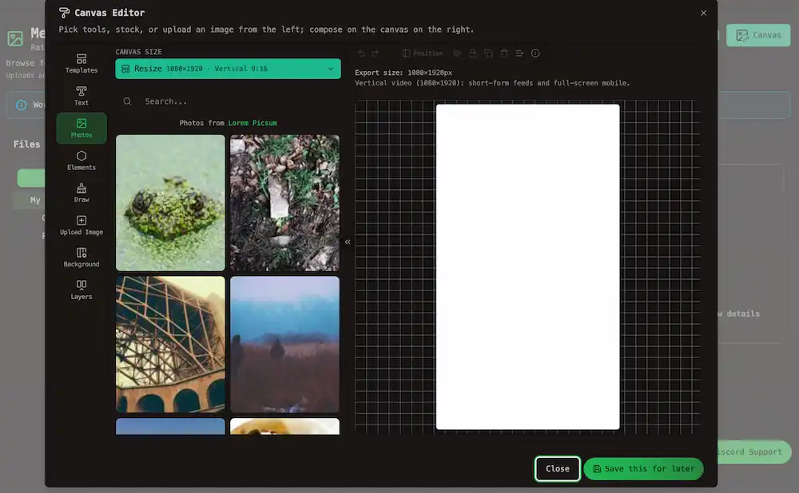Open the align options icon
The height and width of the screenshot is (493, 799).
519,53
